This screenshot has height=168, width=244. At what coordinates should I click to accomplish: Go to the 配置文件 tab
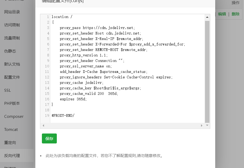12,77
